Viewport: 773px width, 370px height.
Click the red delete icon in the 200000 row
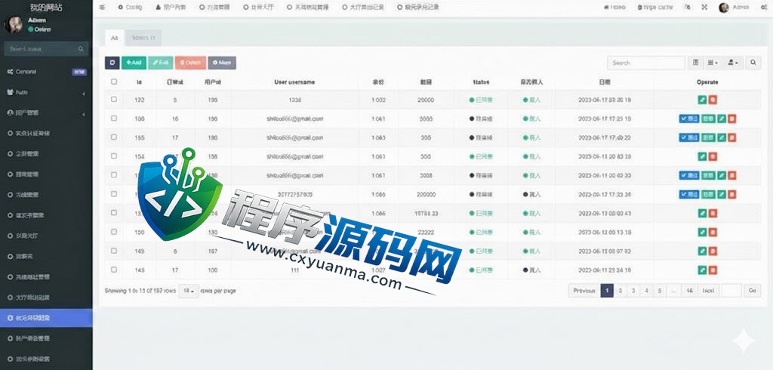click(x=732, y=194)
